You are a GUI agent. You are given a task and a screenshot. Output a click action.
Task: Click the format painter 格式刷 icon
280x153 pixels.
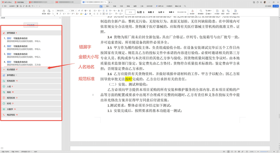(x=44, y=12)
